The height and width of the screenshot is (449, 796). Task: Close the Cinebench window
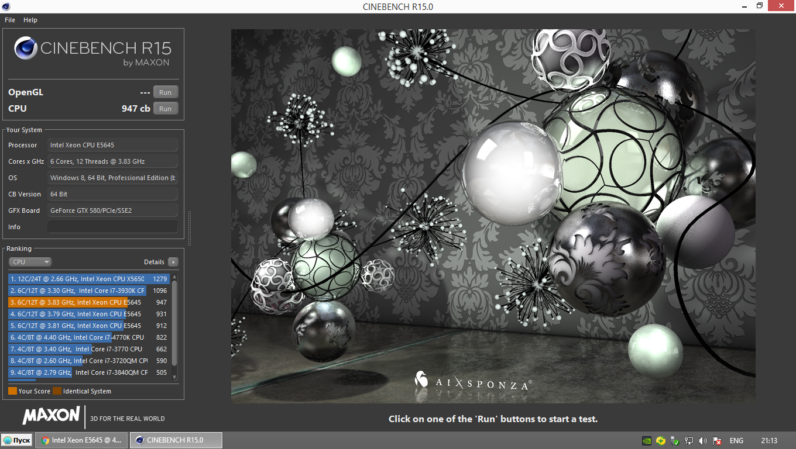pyautogui.click(x=781, y=6)
